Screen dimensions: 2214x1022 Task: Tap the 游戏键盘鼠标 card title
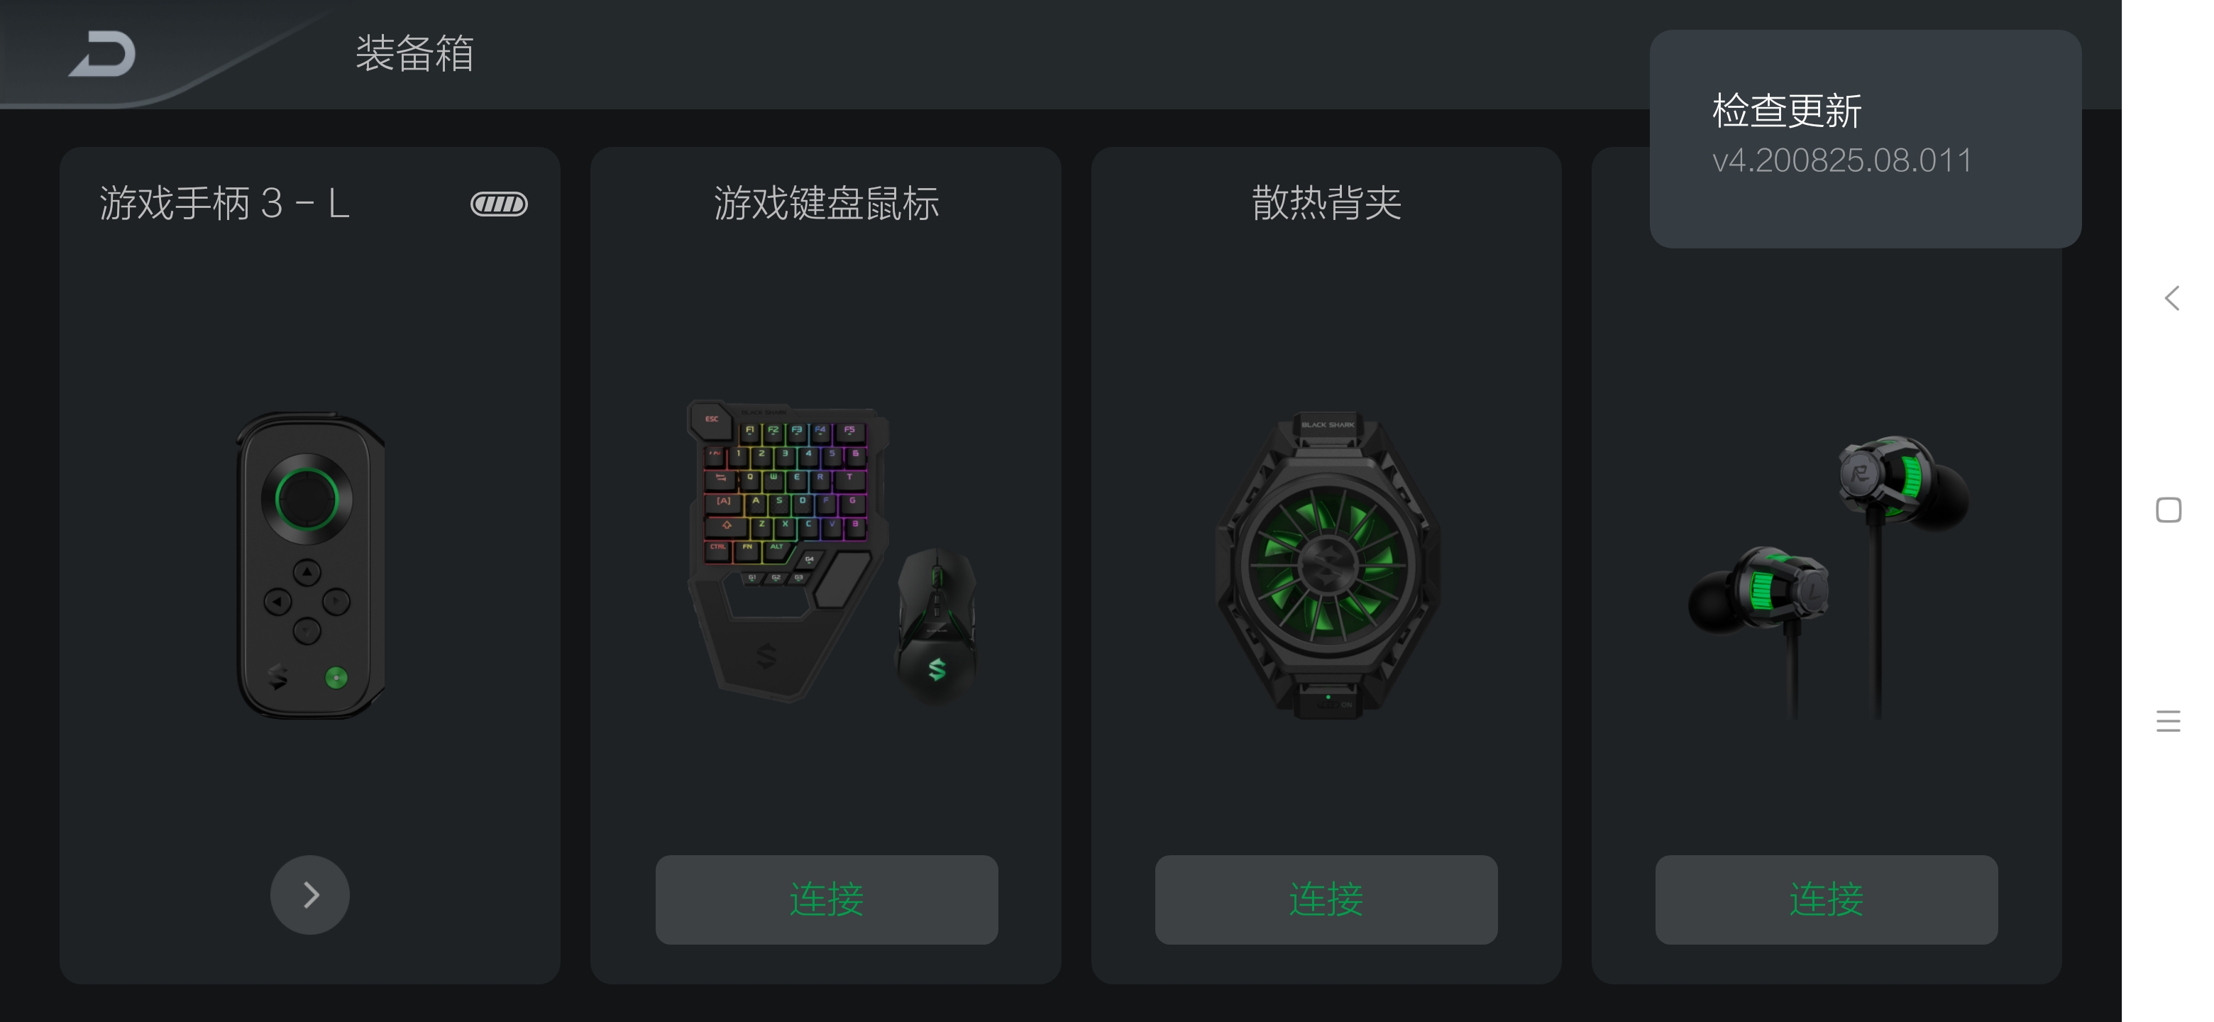(x=827, y=204)
